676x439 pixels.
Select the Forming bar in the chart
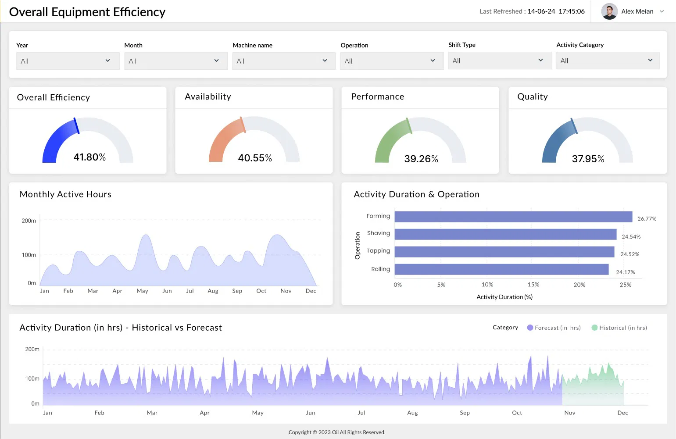click(x=513, y=217)
